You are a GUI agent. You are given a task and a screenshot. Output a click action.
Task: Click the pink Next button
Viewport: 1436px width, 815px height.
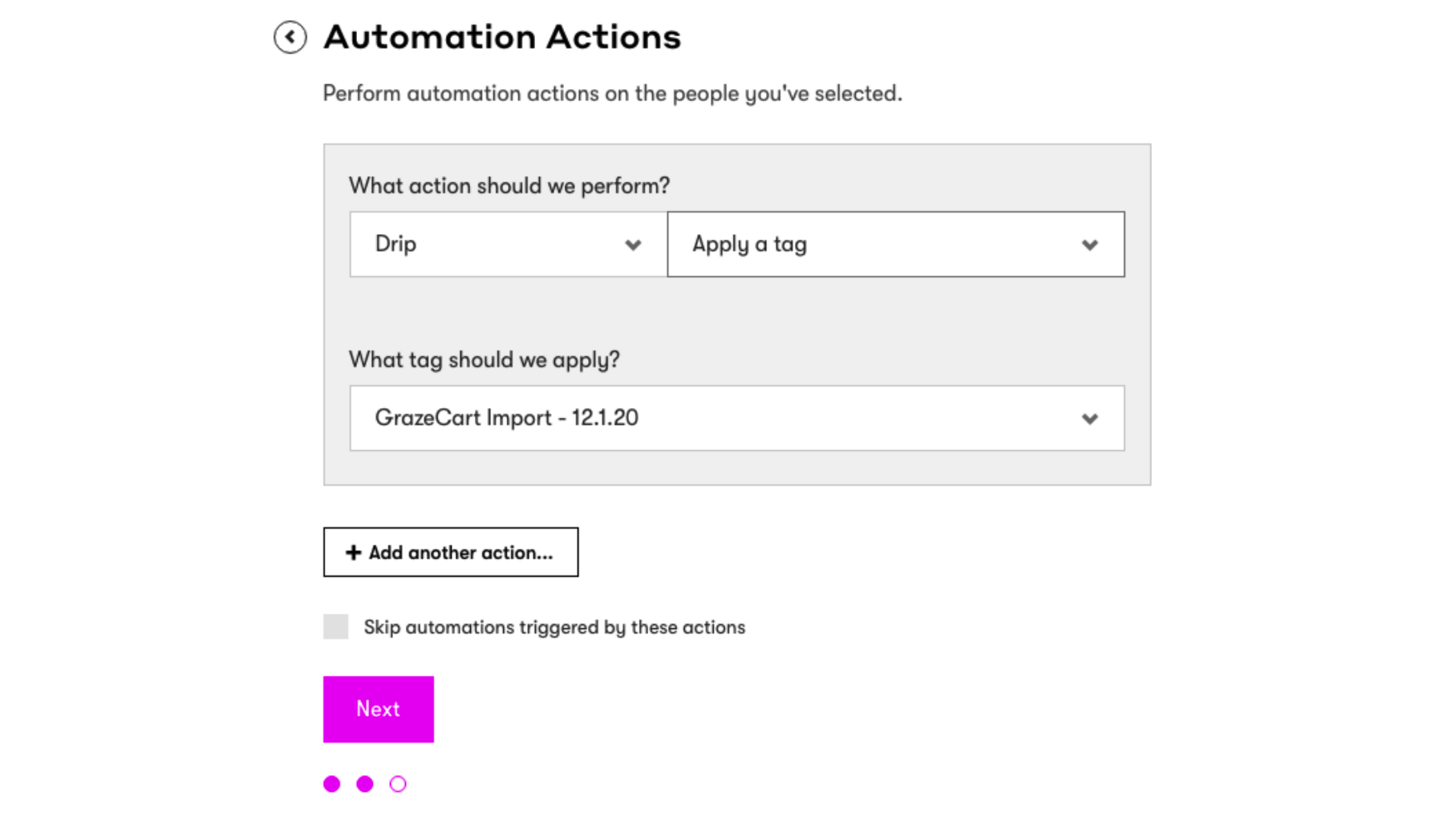(379, 709)
